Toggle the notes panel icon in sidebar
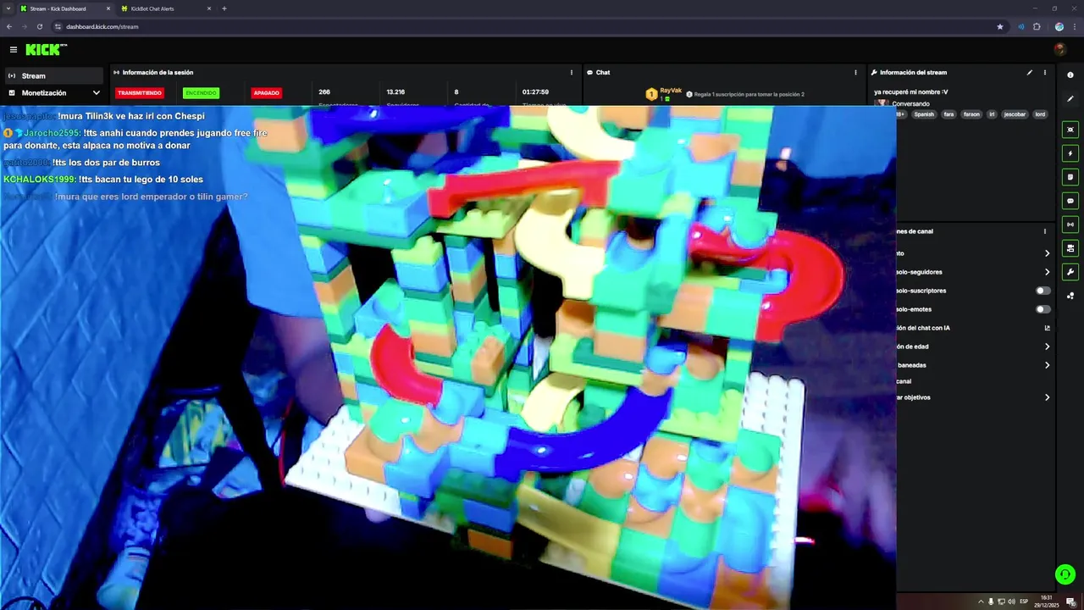The width and height of the screenshot is (1084, 610). coord(1070,177)
